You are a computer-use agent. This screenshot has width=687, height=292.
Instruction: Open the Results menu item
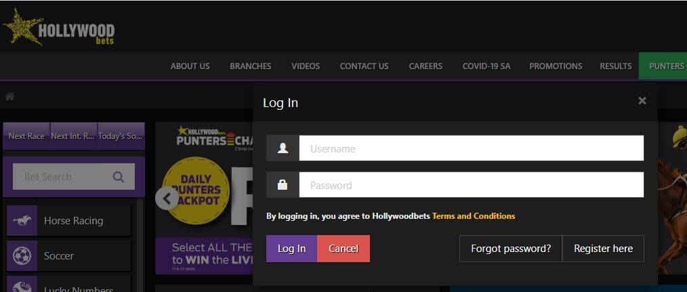click(616, 66)
